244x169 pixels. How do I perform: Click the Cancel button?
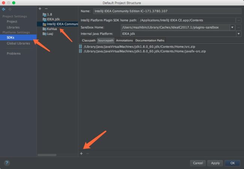pos(198,163)
